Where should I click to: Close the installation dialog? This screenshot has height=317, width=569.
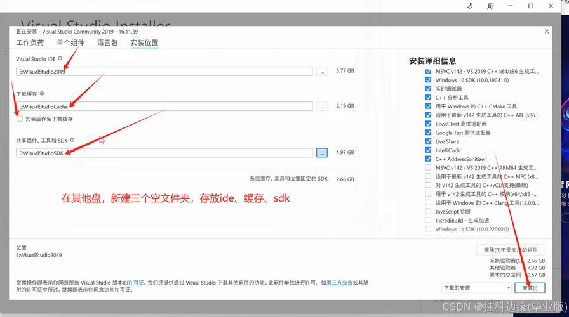[547, 32]
